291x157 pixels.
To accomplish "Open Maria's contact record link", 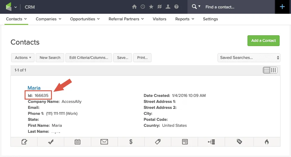I will (x=34, y=88).
